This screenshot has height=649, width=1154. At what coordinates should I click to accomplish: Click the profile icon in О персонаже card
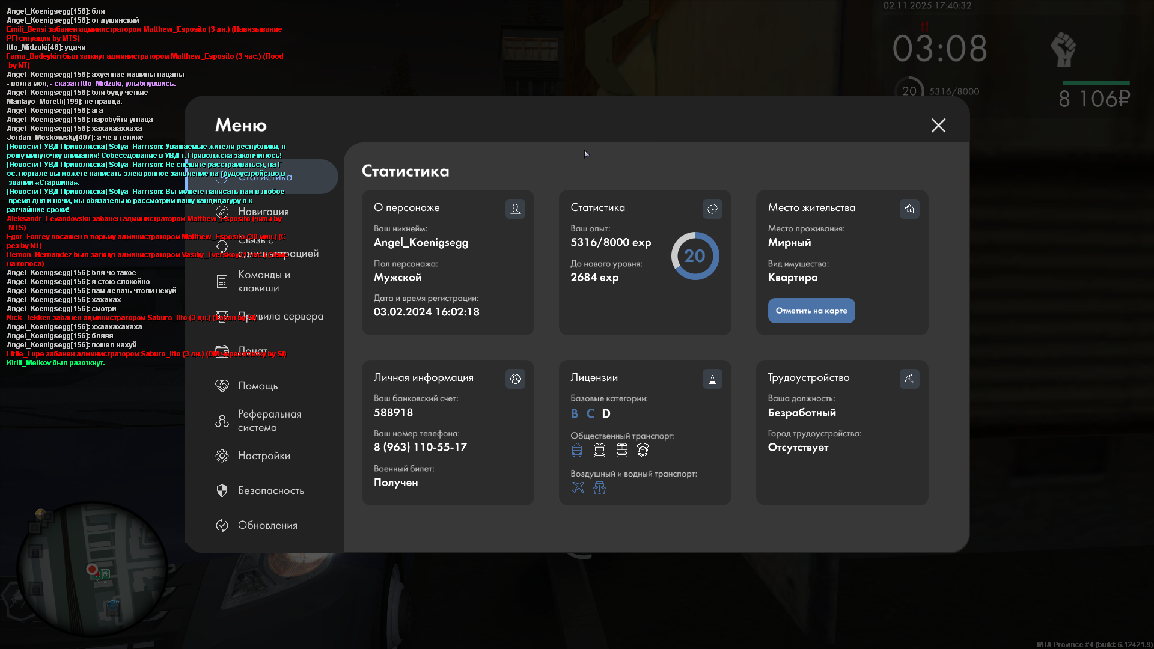click(515, 209)
